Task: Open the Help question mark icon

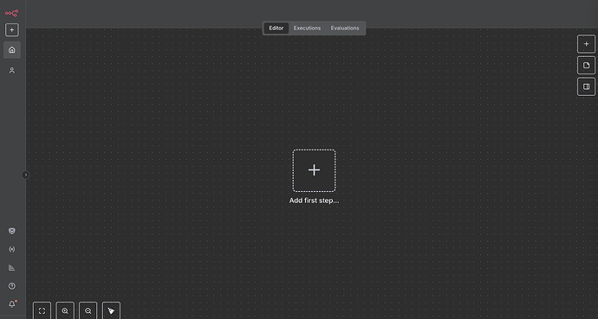Action: [x=12, y=286]
